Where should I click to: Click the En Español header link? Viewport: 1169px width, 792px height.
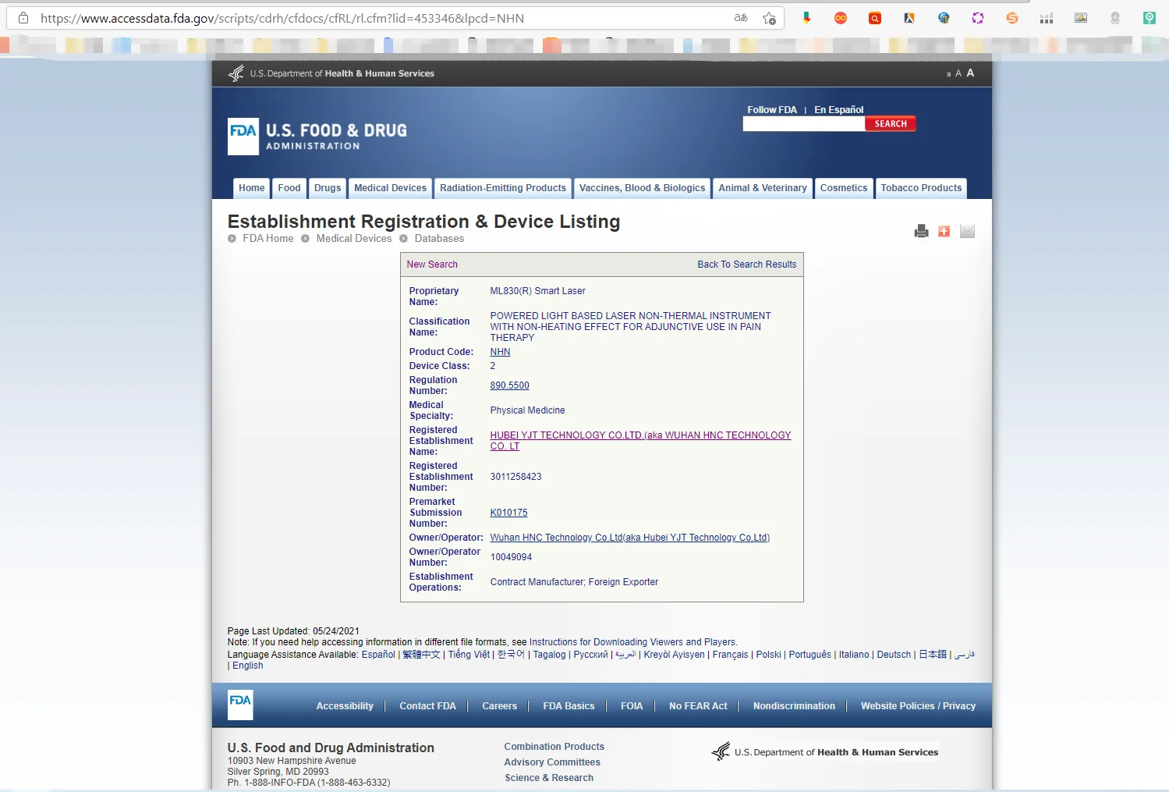(839, 110)
